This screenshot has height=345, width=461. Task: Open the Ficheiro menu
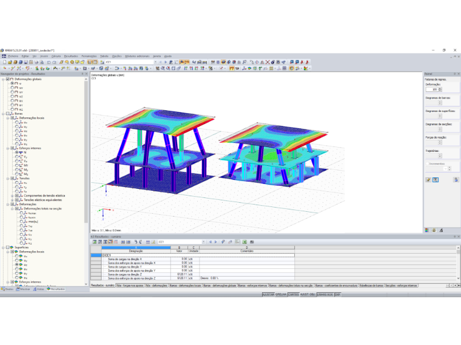13,56
